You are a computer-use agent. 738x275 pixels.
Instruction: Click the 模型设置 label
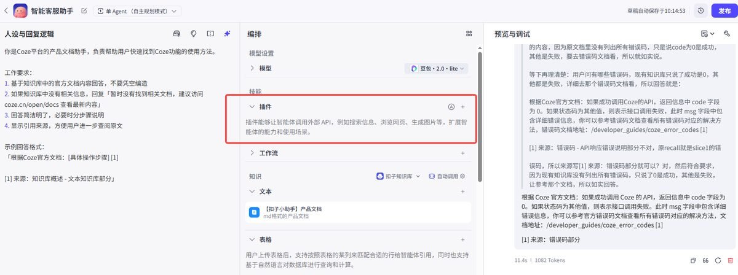pos(261,53)
